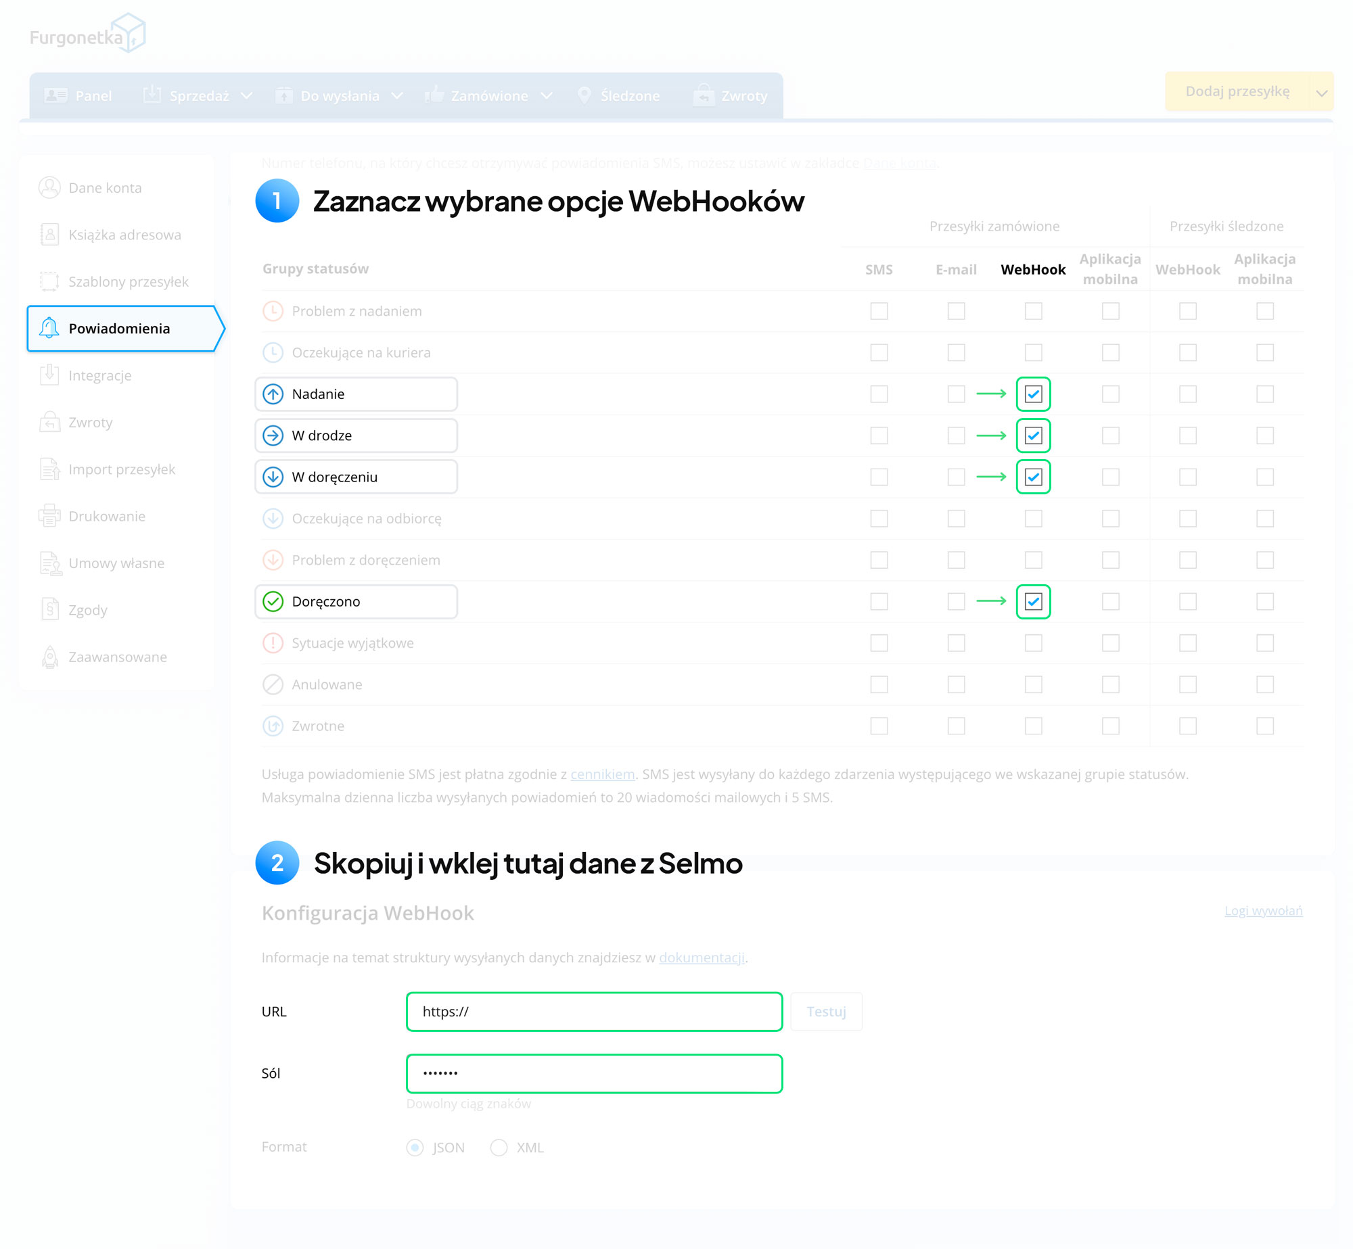
Task: Click the Nadanie up-arrow status icon
Action: point(273,394)
